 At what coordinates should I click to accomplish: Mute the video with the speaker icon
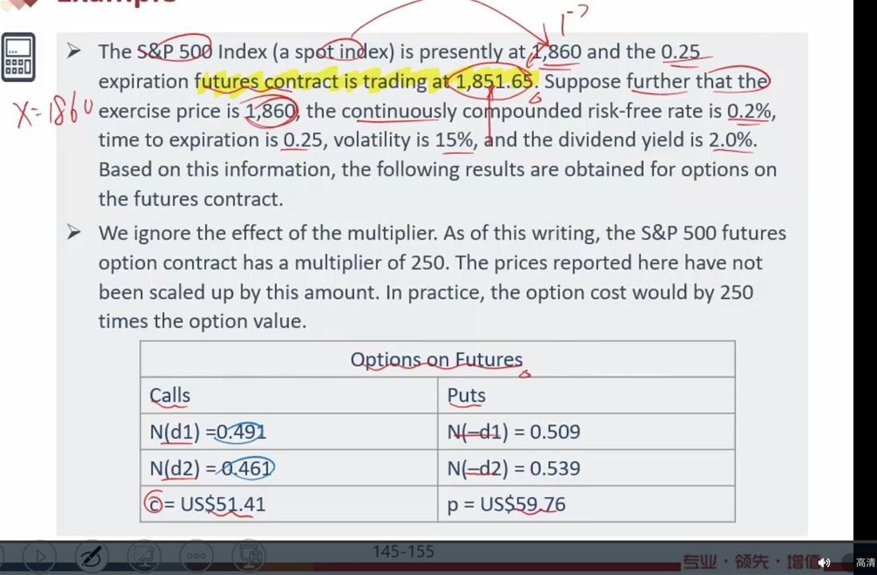click(x=824, y=563)
